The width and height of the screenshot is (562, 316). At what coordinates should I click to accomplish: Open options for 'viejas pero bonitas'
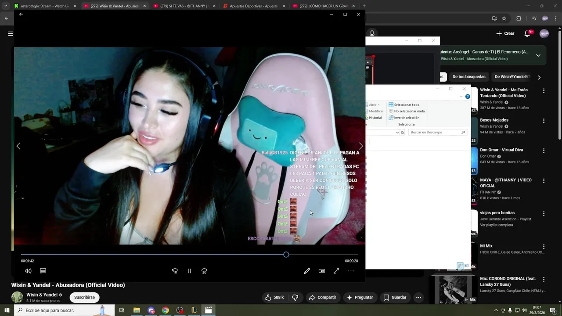(544, 214)
